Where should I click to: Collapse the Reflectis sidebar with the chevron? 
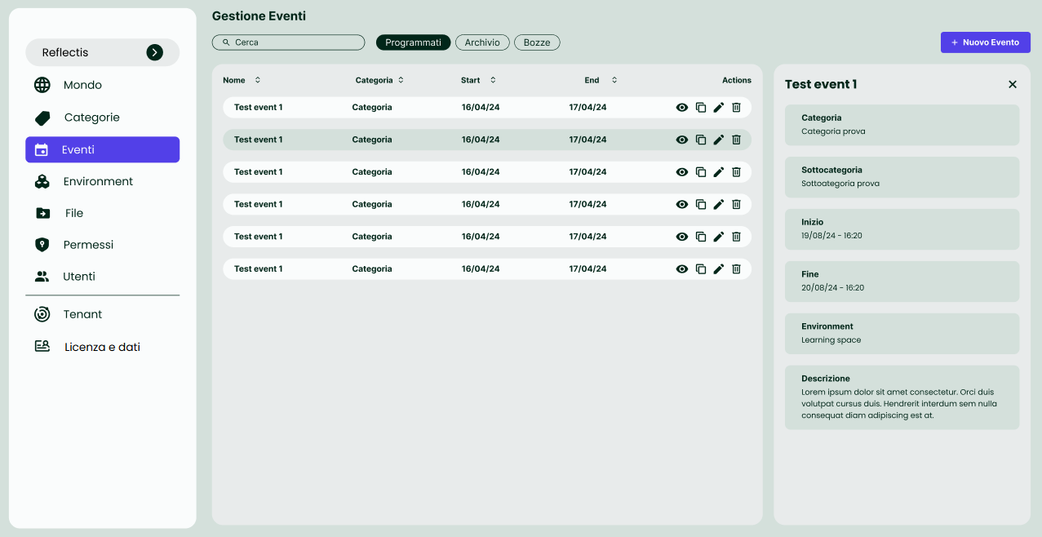(x=154, y=52)
